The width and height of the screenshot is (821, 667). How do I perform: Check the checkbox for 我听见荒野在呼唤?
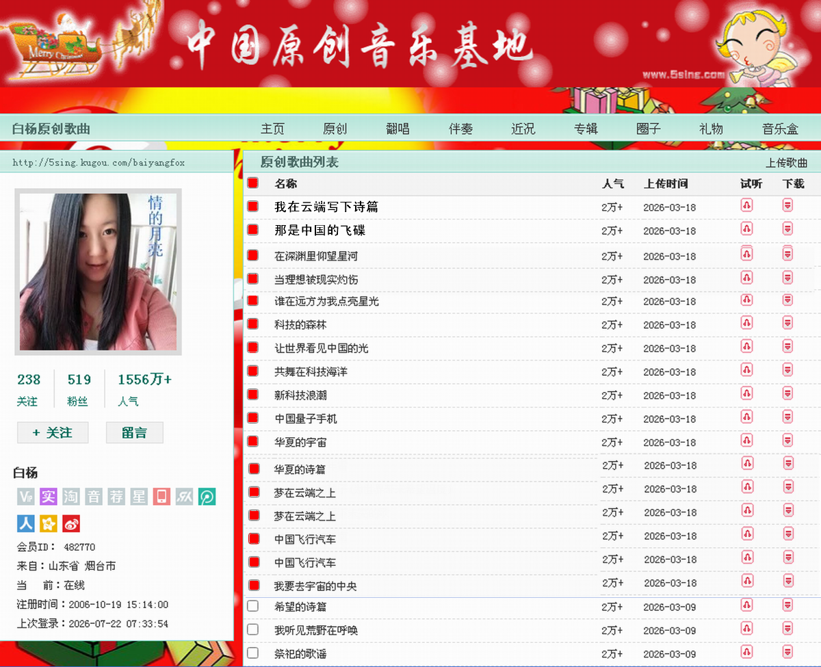coord(253,629)
